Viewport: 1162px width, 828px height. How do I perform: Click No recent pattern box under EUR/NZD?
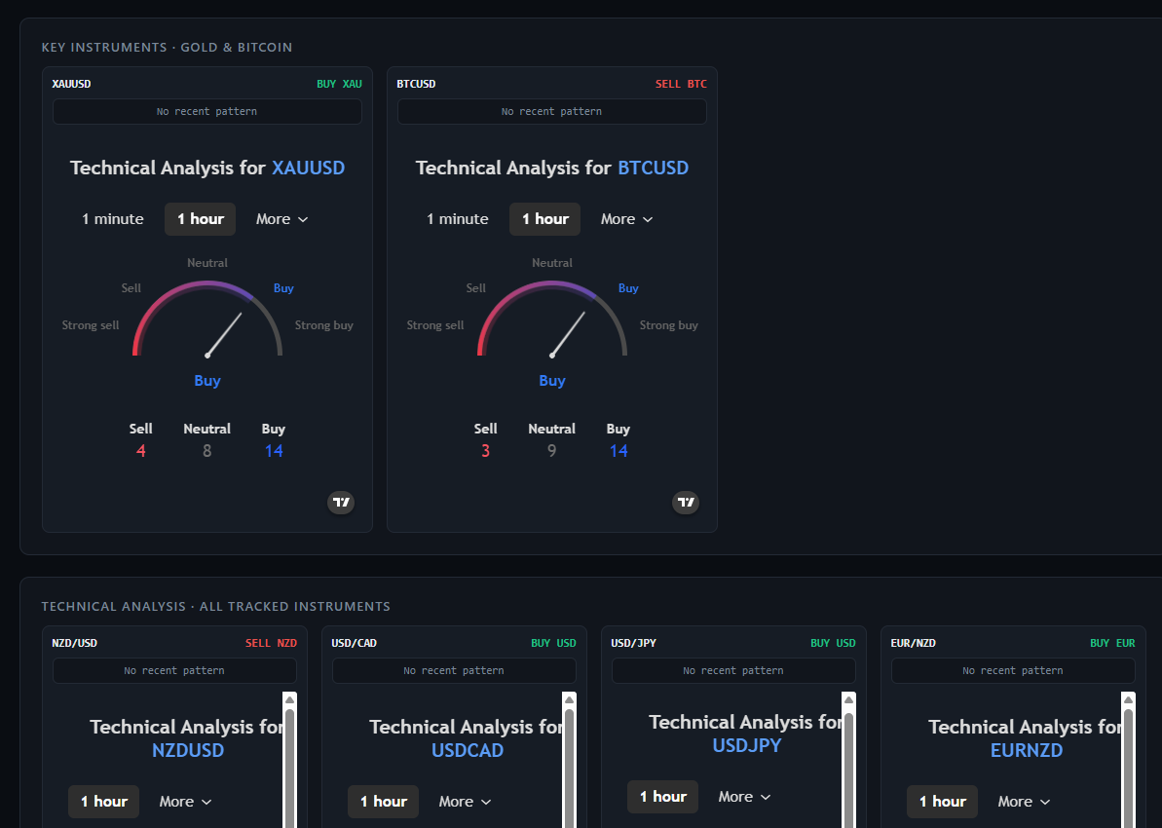coord(1013,670)
